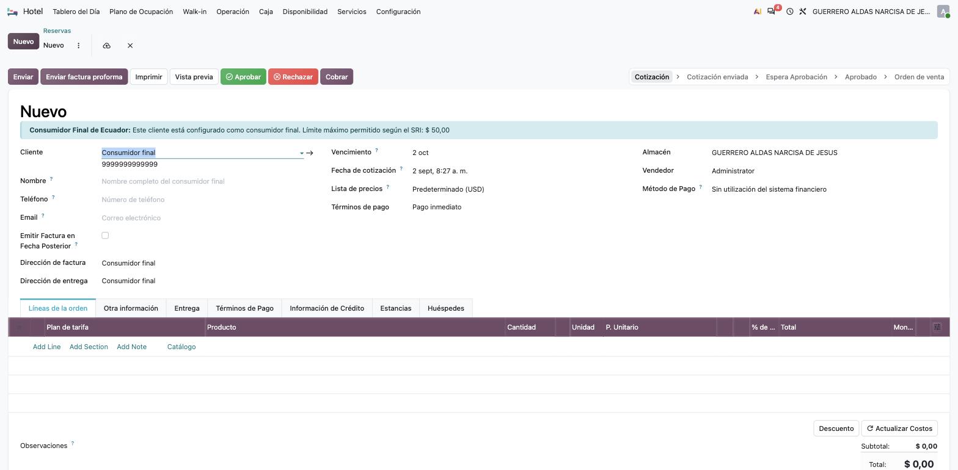Select the Cotización enviada status stage
This screenshot has width=958, height=470.
pos(717,77)
